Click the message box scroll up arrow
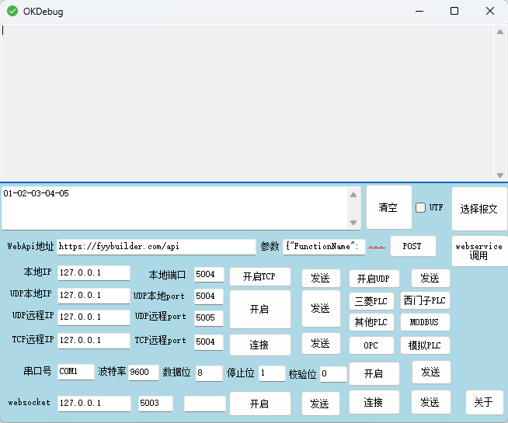 pos(353,195)
